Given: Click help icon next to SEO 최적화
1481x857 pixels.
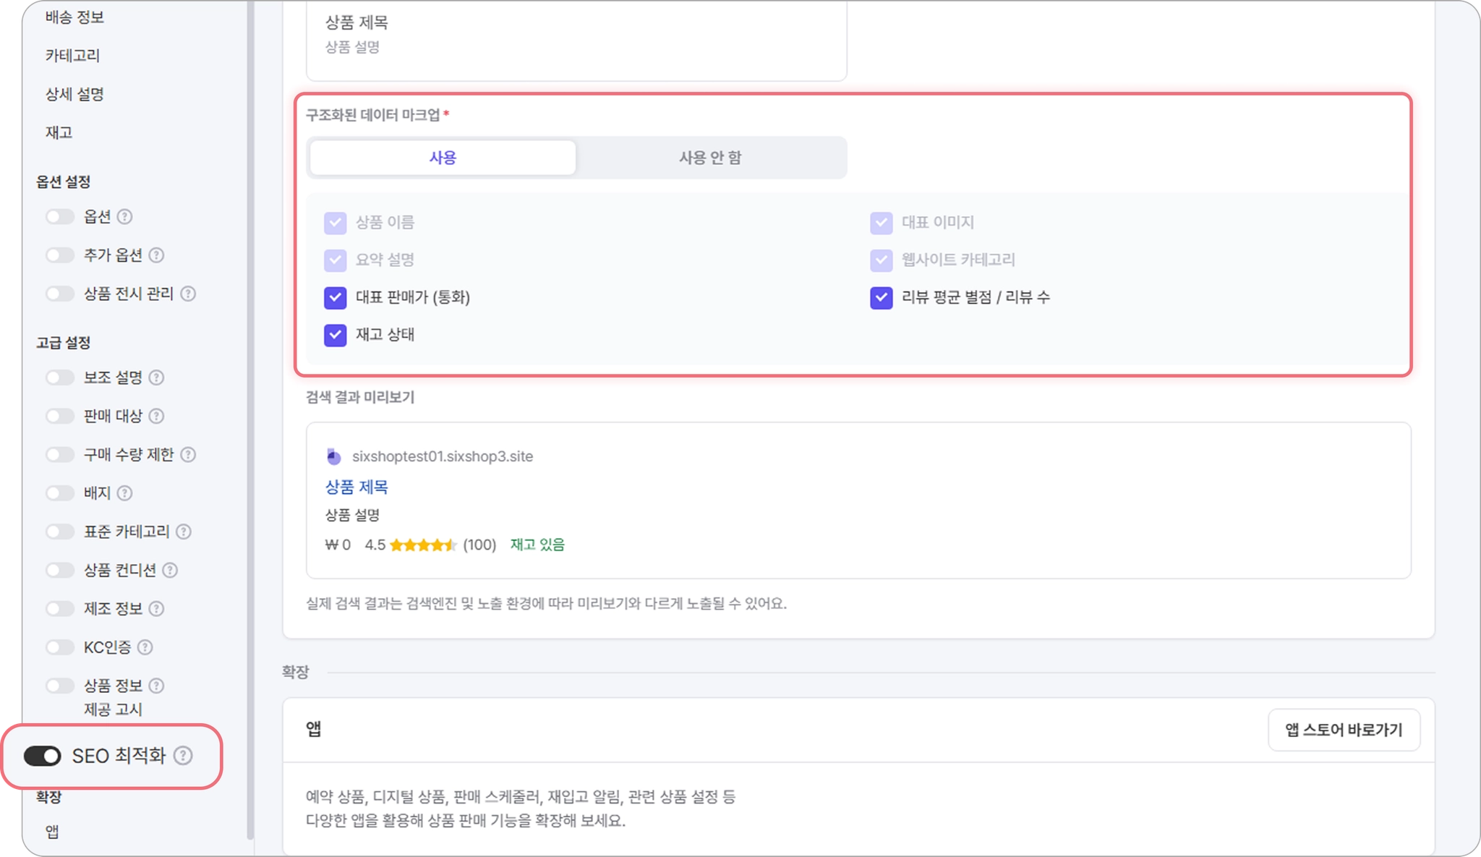Looking at the screenshot, I should (x=184, y=756).
